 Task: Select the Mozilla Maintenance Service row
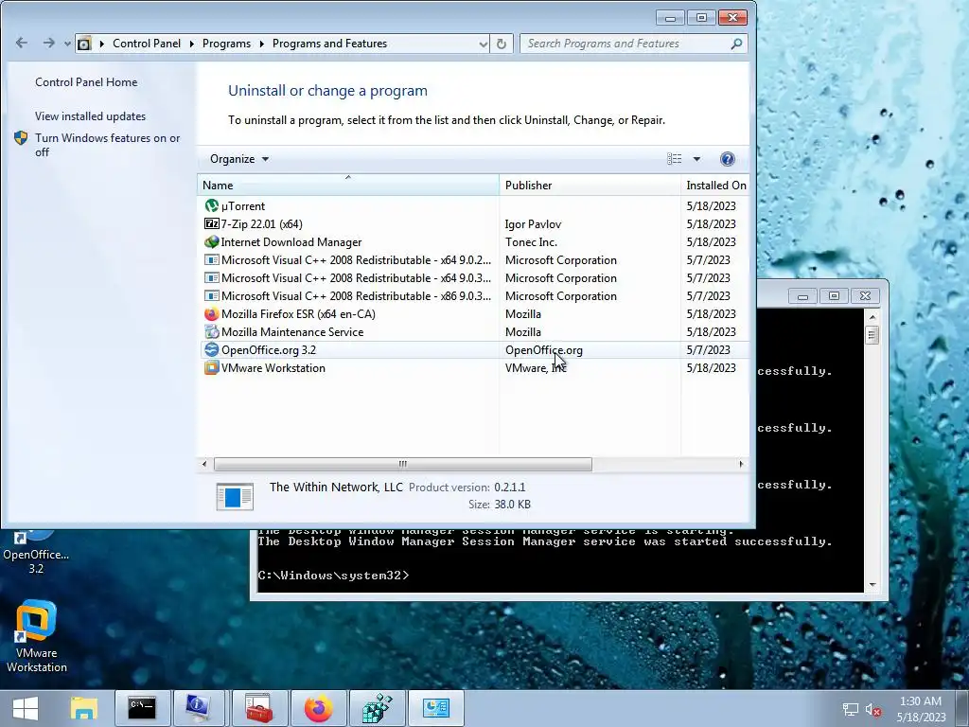click(475, 332)
